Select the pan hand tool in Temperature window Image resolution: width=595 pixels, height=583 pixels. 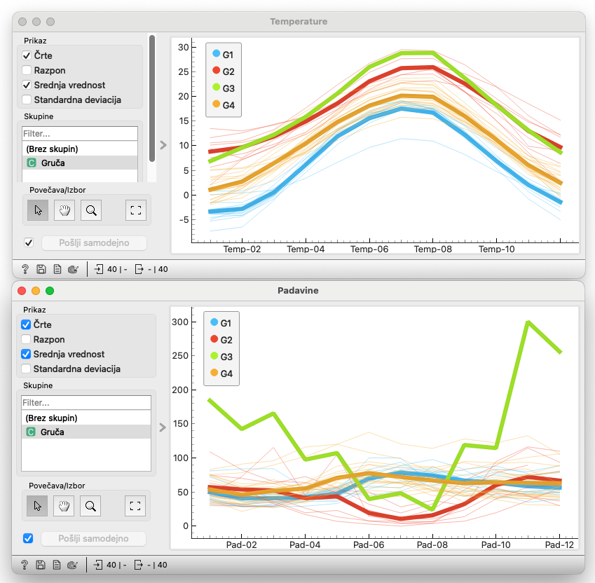(x=64, y=210)
